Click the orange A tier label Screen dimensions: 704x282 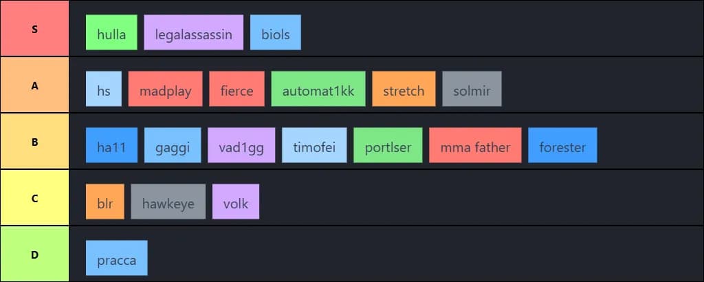tap(34, 85)
